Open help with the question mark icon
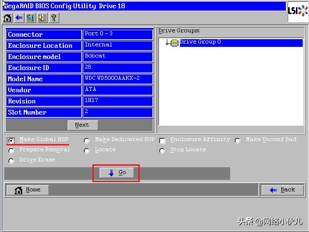This screenshot has width=309, height=232. (54, 18)
